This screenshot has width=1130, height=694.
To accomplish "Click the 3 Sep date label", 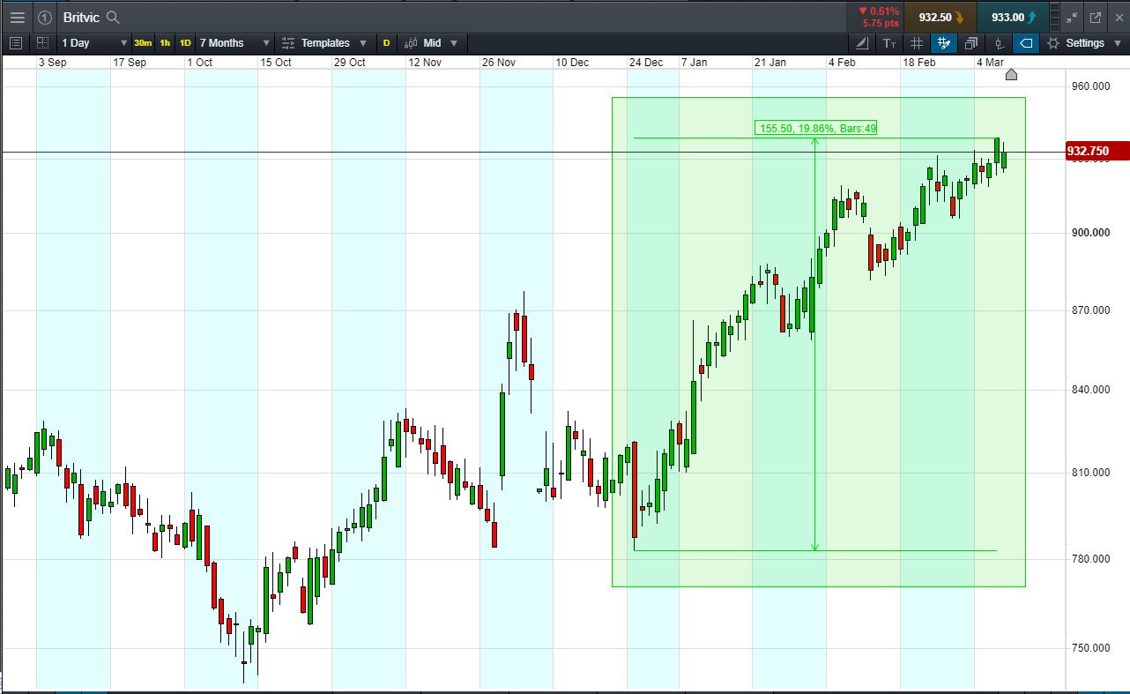I will pos(53,63).
